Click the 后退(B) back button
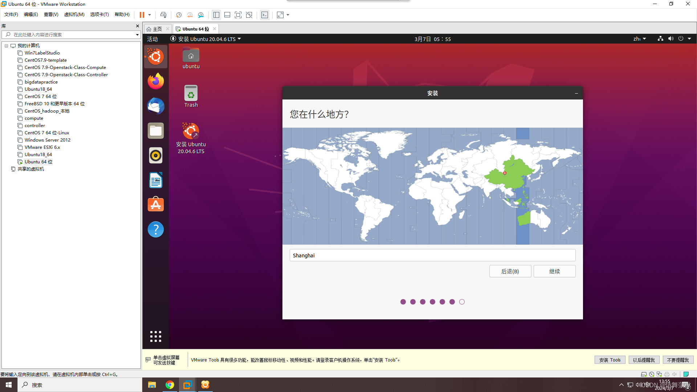Screen dimensions: 697x392 tap(510, 271)
